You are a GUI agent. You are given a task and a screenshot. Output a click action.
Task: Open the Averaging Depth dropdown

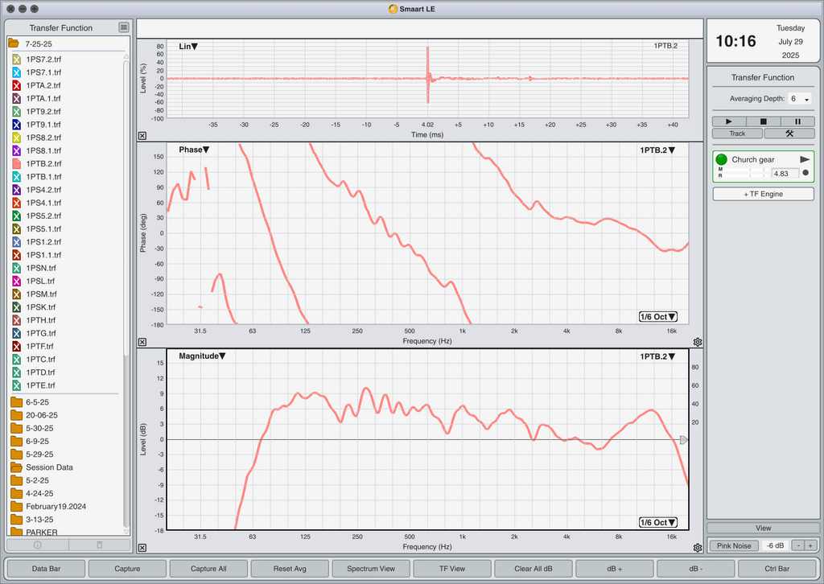[799, 99]
